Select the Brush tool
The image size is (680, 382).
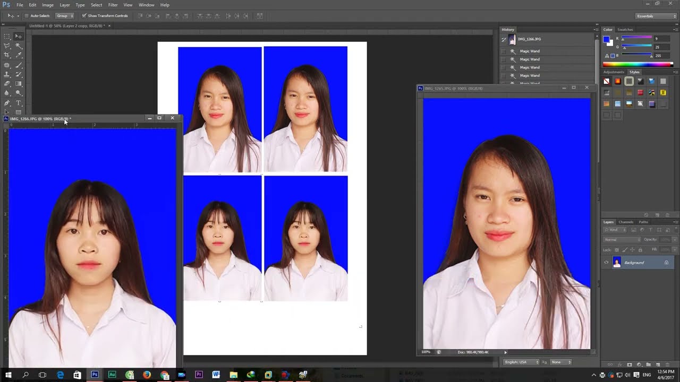(18, 65)
